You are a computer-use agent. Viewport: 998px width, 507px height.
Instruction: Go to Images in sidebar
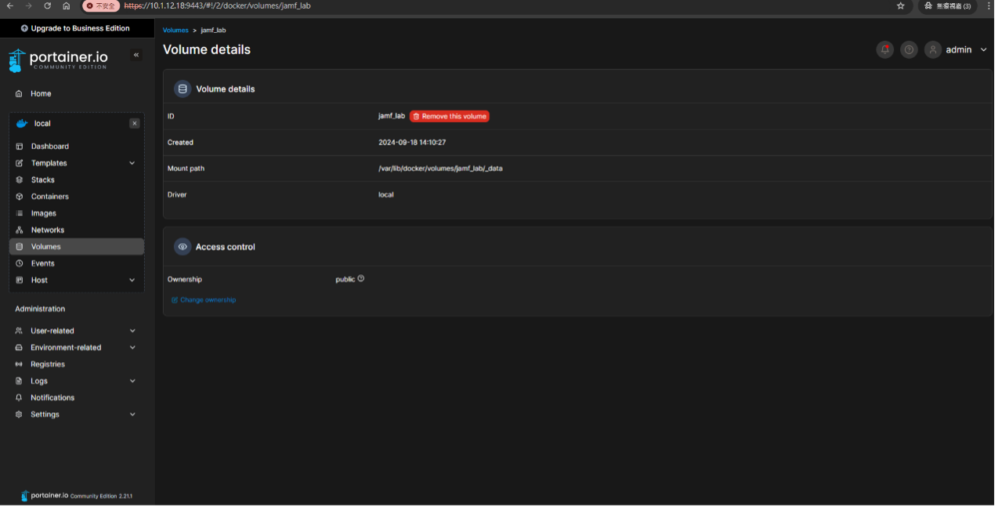tap(43, 213)
